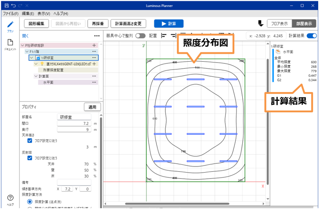Click the save icon in title bar
Viewport: 320px width, 210px height.
point(6,5)
